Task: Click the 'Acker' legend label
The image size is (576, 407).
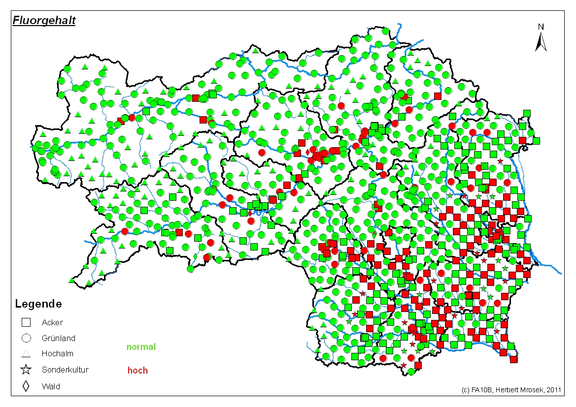Action: tap(52, 322)
